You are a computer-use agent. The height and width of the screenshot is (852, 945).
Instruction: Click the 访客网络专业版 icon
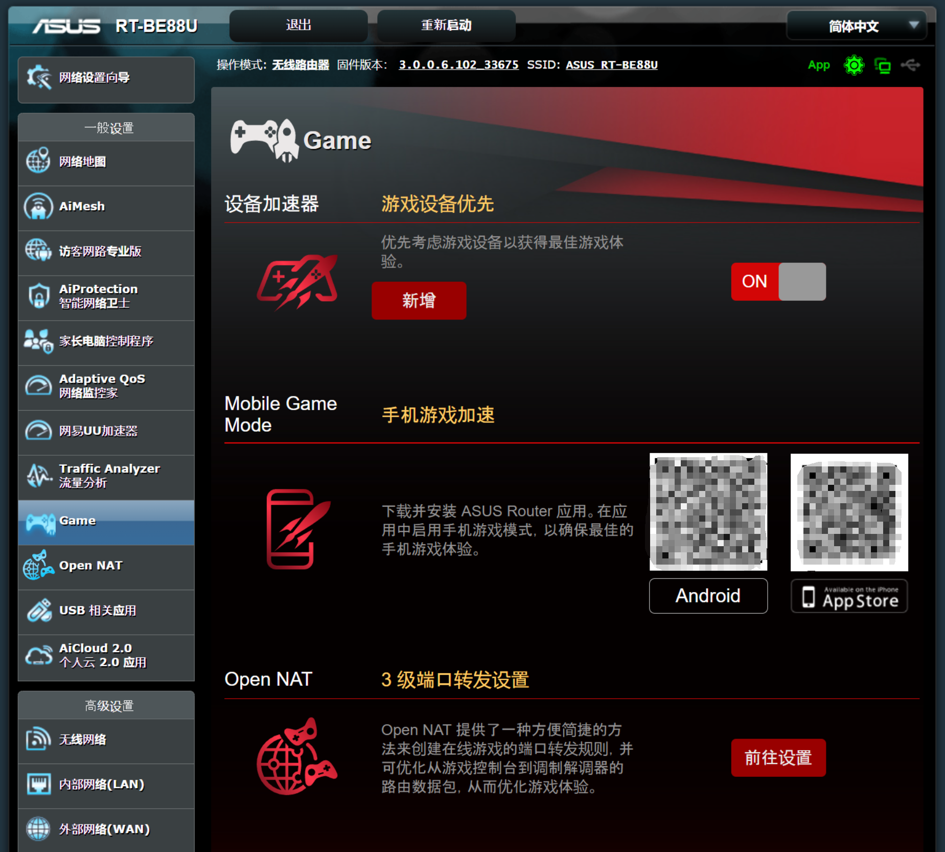pyautogui.click(x=38, y=251)
